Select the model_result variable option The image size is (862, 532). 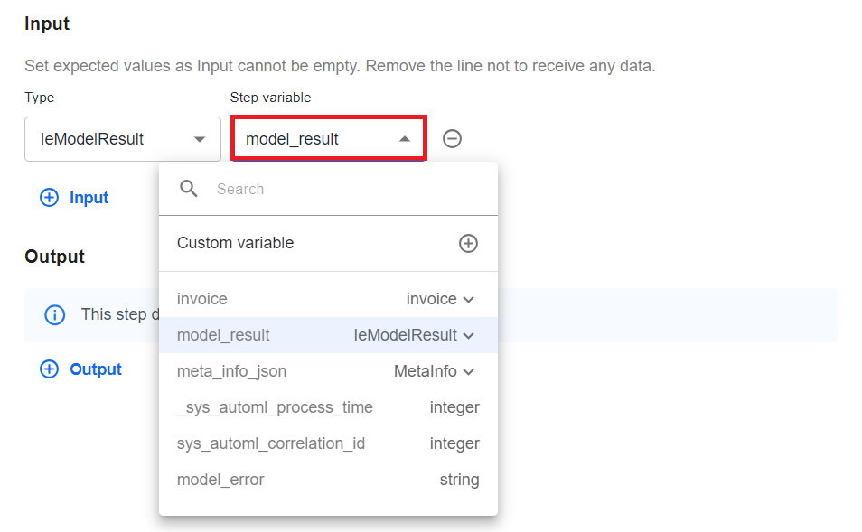tap(328, 335)
